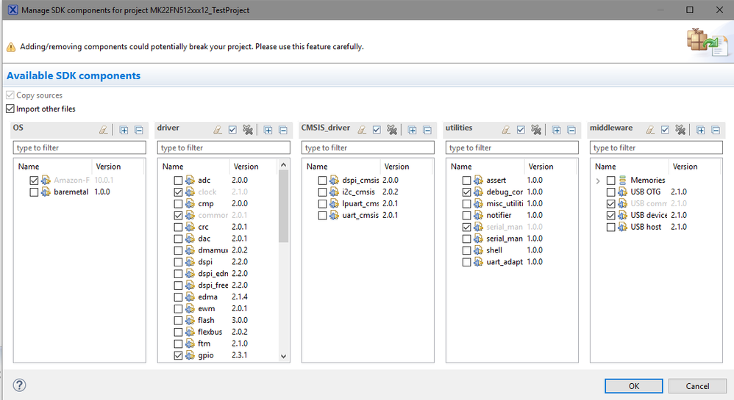Check all components in the utilities panel
The height and width of the screenshot is (400, 734).
point(521,130)
